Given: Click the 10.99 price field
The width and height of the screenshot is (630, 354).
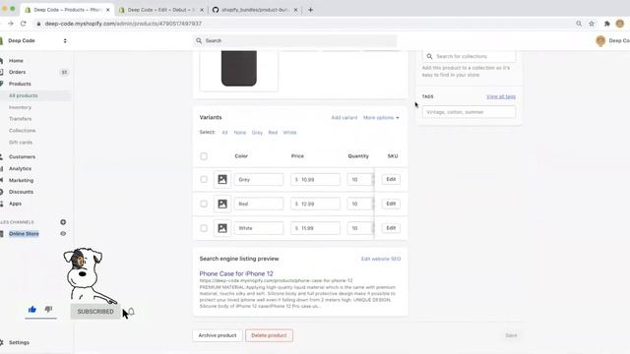Looking at the screenshot, I should tap(315, 179).
